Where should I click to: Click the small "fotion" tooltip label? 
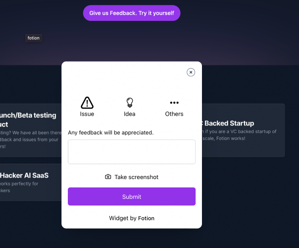(x=34, y=38)
